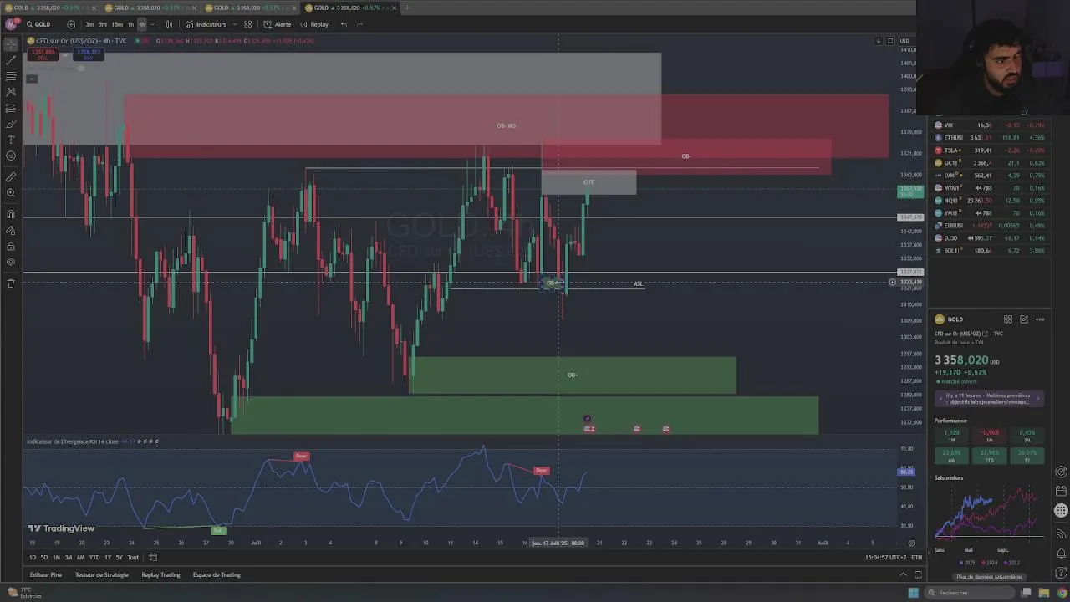The image size is (1070, 602).
Task: Remove drawings with trash icon
Action: 11,283
